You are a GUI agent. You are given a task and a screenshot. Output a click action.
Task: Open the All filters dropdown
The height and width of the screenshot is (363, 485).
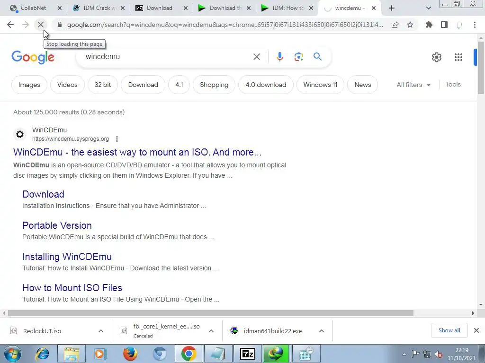[413, 85]
